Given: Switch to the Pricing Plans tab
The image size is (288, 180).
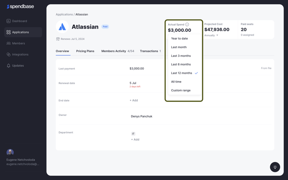Looking at the screenshot, I should 85,51.
